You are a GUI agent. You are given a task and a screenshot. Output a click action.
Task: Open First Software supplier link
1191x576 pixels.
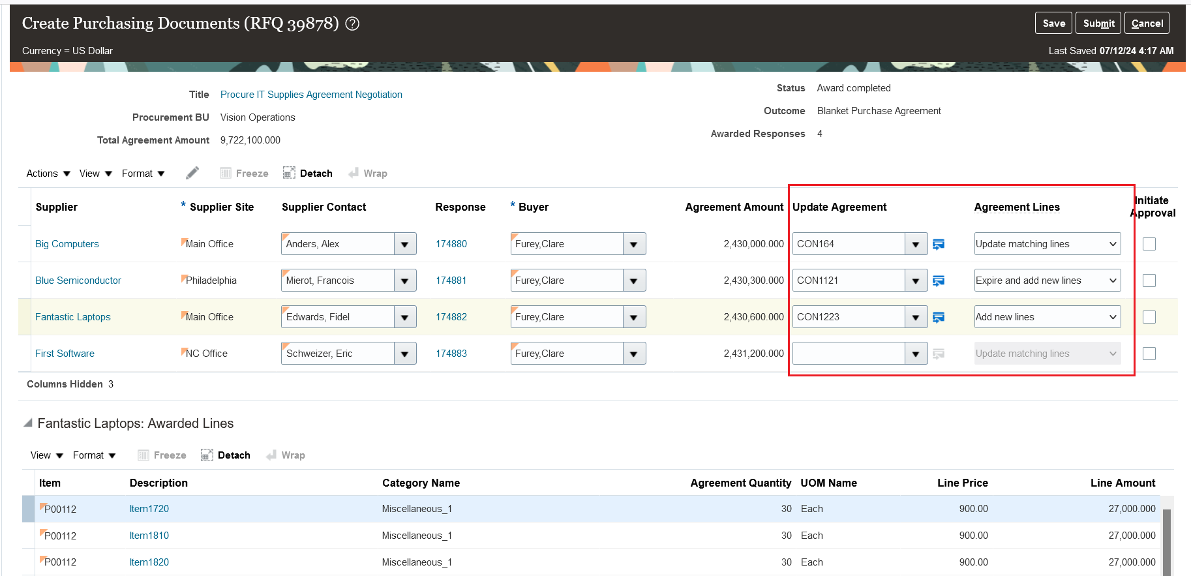[x=65, y=354]
